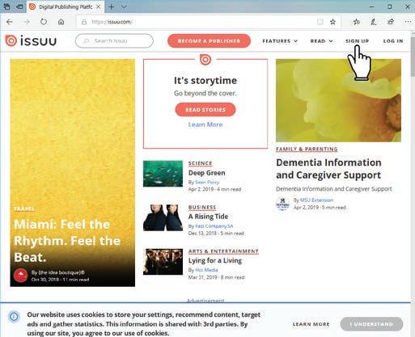The height and width of the screenshot is (337, 415).
Task: Go to the browser home icon
Action: click(61, 22)
